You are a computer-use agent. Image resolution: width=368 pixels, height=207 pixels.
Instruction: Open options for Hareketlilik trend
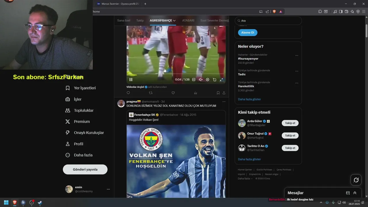tap(297, 83)
